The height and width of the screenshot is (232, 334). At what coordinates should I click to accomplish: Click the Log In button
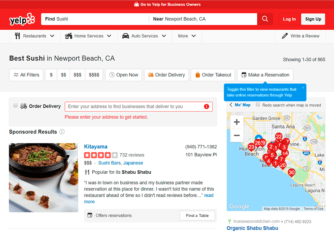click(289, 19)
